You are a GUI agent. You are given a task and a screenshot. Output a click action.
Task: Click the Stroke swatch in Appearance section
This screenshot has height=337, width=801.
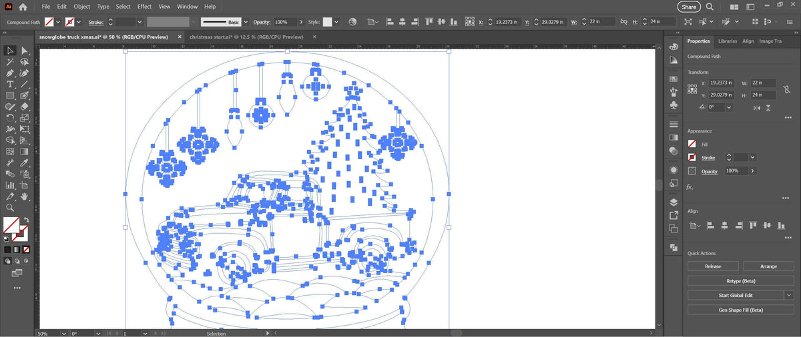(x=692, y=157)
